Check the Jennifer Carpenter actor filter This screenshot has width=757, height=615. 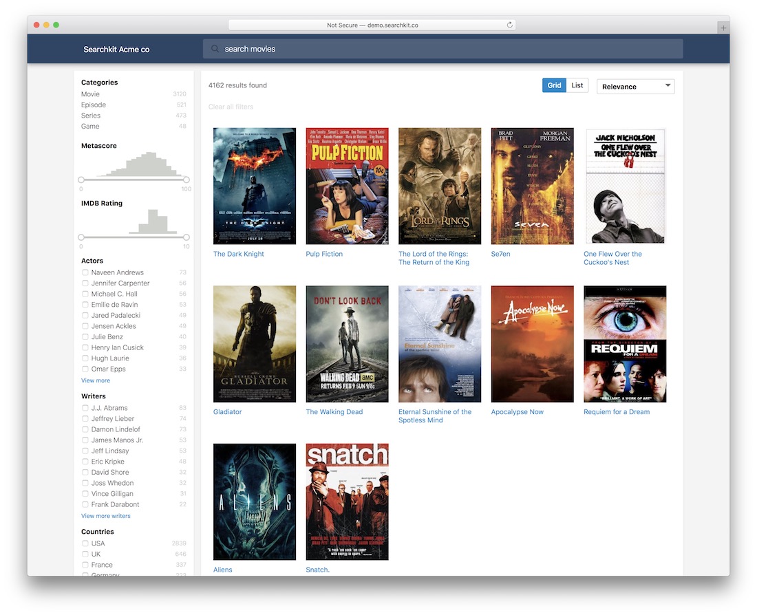click(85, 283)
